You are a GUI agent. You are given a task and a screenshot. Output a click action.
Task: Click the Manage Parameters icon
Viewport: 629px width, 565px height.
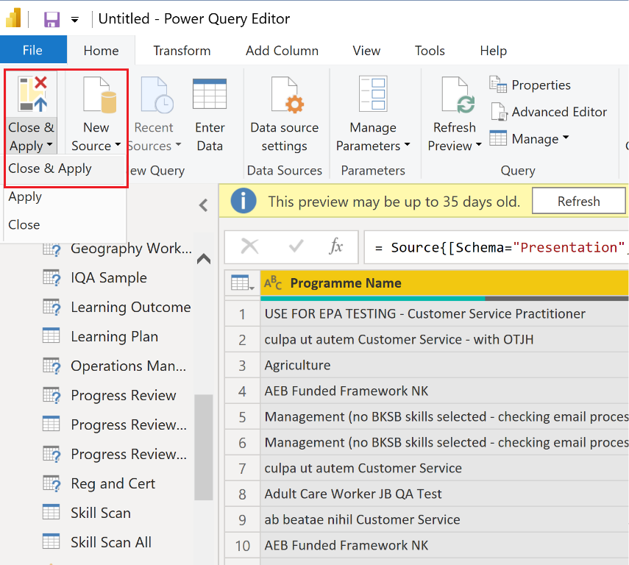372,94
